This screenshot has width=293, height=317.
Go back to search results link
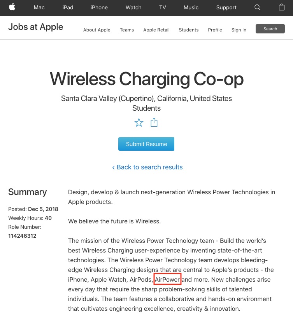tap(147, 167)
